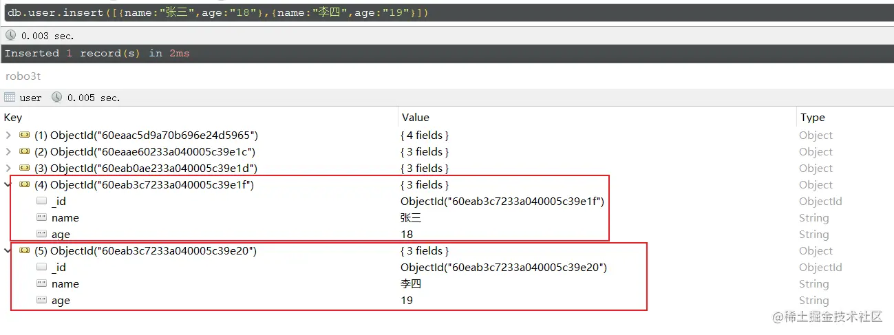Click the "user" collection name label
894x335 pixels.
[x=30, y=98]
